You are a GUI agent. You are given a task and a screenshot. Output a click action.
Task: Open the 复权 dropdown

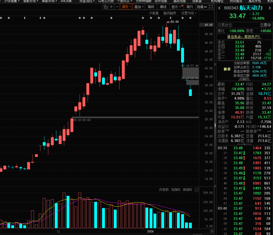[x=126, y=7]
